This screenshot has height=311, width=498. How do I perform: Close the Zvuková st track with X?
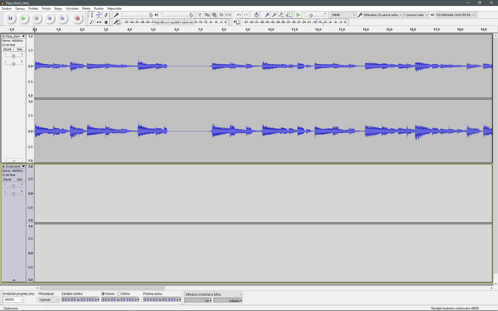point(3,167)
